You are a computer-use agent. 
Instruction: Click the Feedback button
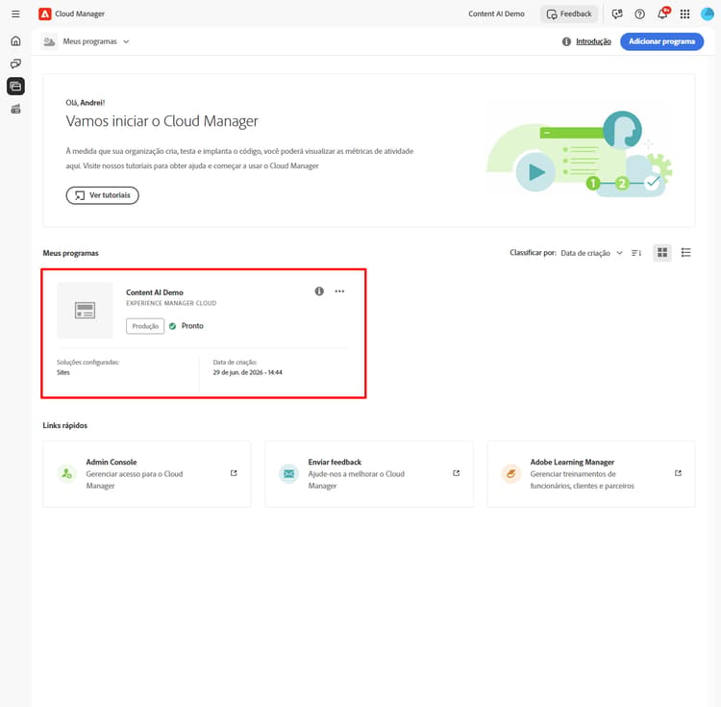(x=569, y=13)
